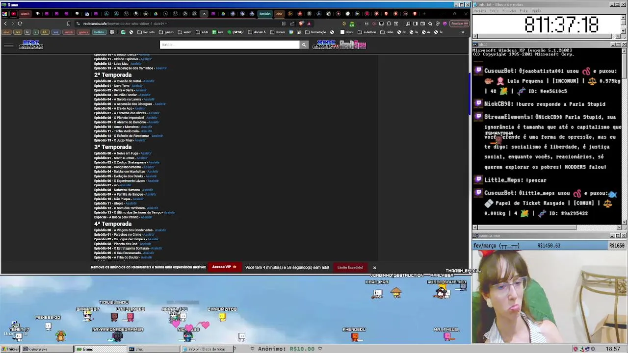Switch to the 'cine' browser tab
Image resolution: width=628 pixels, height=353 pixels.
coord(279,14)
